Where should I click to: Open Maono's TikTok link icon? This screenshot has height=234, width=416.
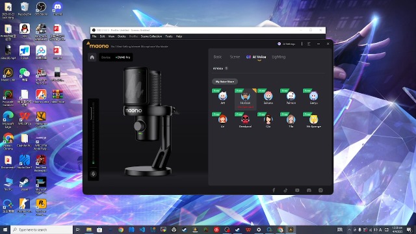pos(285,190)
